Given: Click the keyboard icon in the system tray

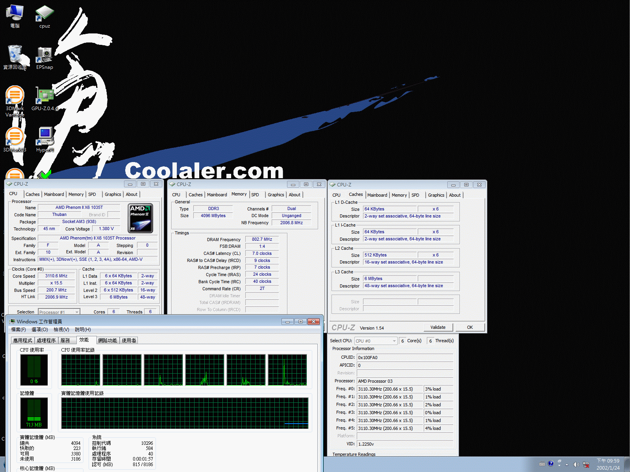Looking at the screenshot, I should point(542,464).
